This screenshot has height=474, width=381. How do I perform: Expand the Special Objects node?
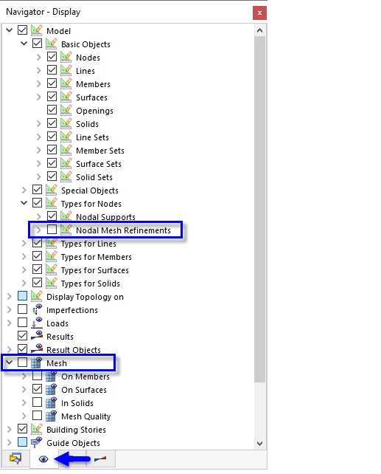click(24, 190)
